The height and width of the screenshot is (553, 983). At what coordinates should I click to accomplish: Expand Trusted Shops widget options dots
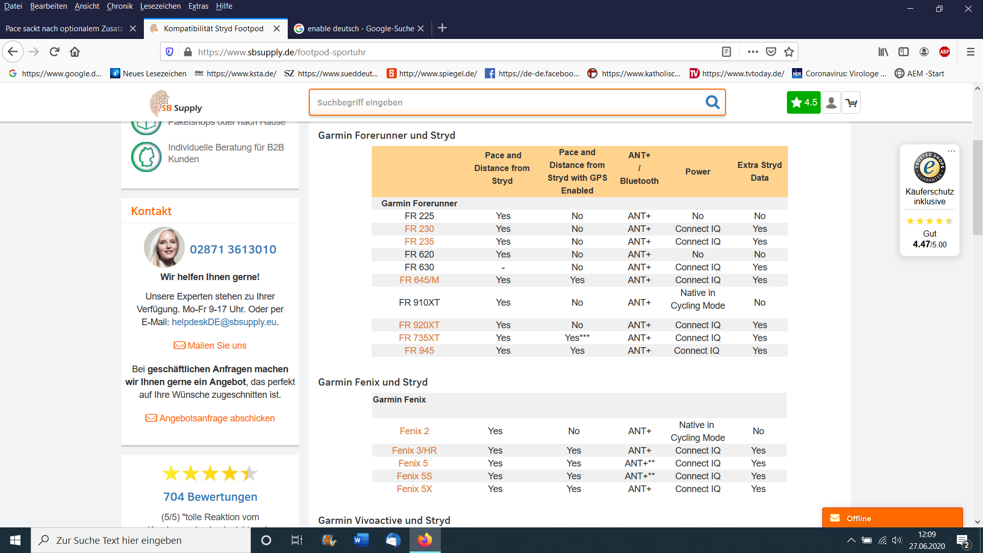(x=951, y=151)
